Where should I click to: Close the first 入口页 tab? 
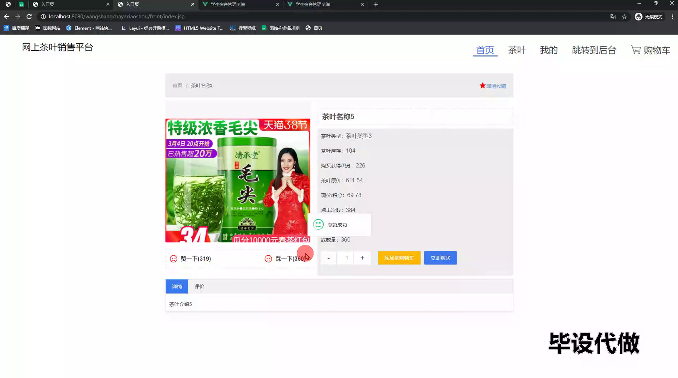(x=108, y=4)
